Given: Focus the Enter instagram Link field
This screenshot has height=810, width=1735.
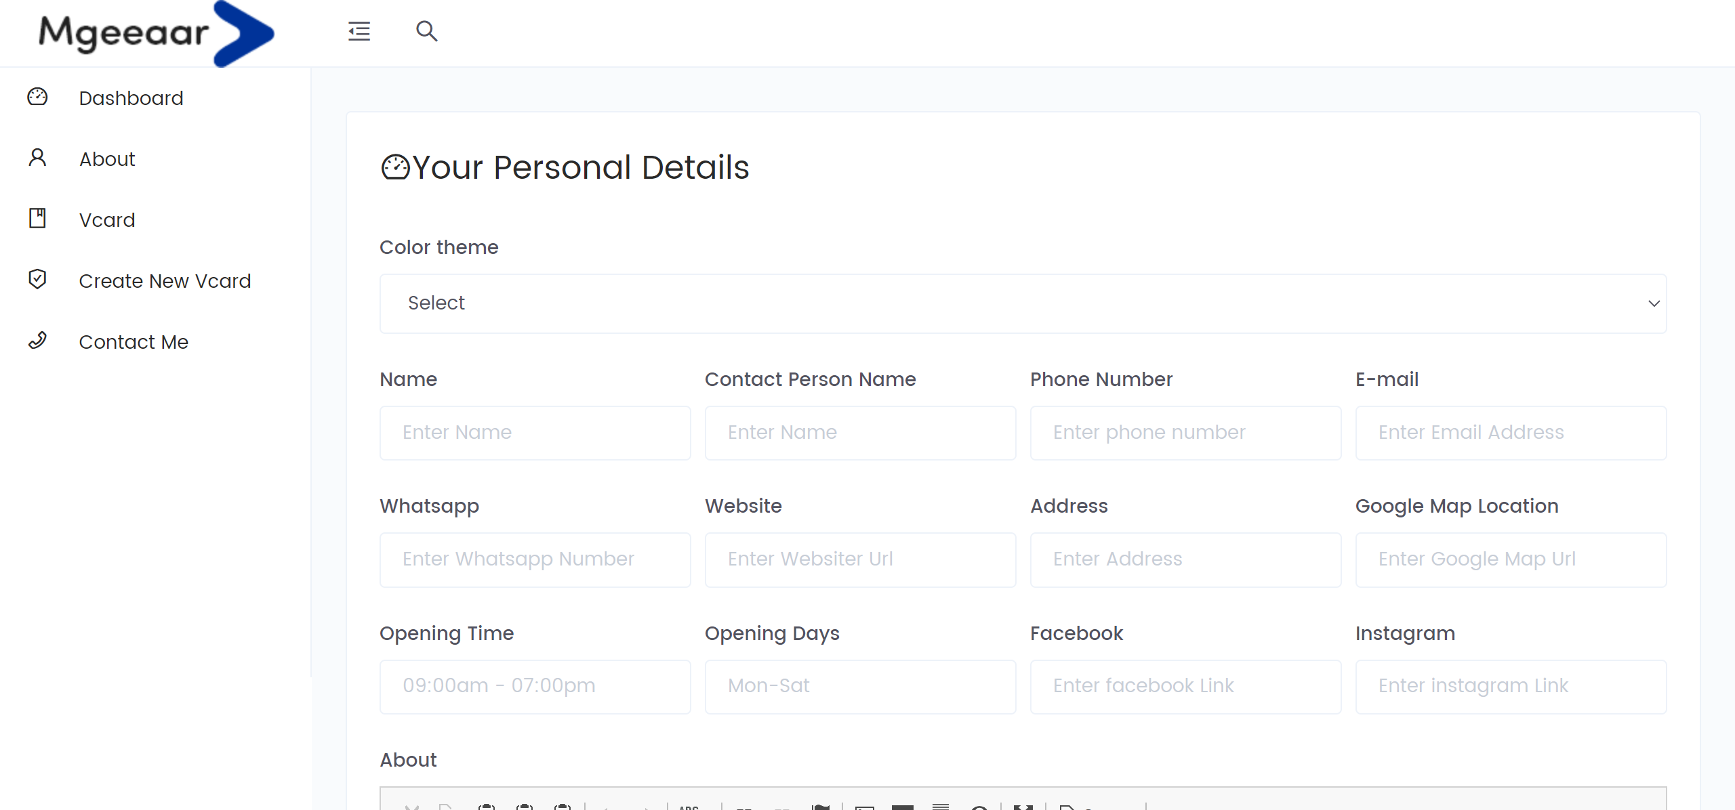Looking at the screenshot, I should [1511, 686].
